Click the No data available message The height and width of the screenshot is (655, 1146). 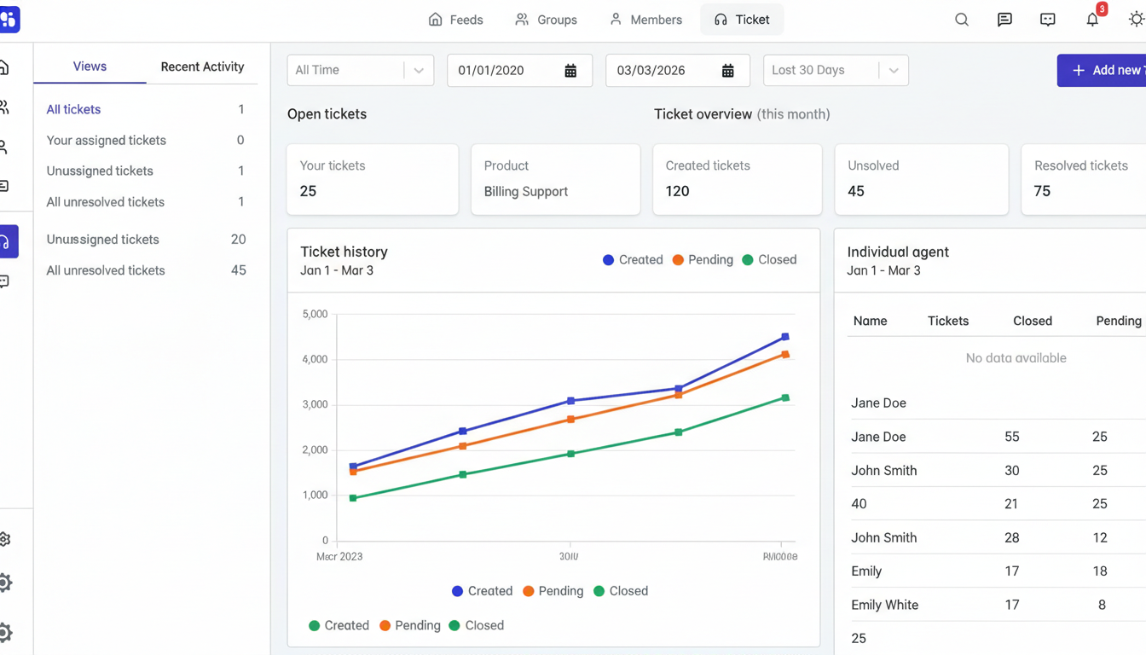pos(1016,358)
